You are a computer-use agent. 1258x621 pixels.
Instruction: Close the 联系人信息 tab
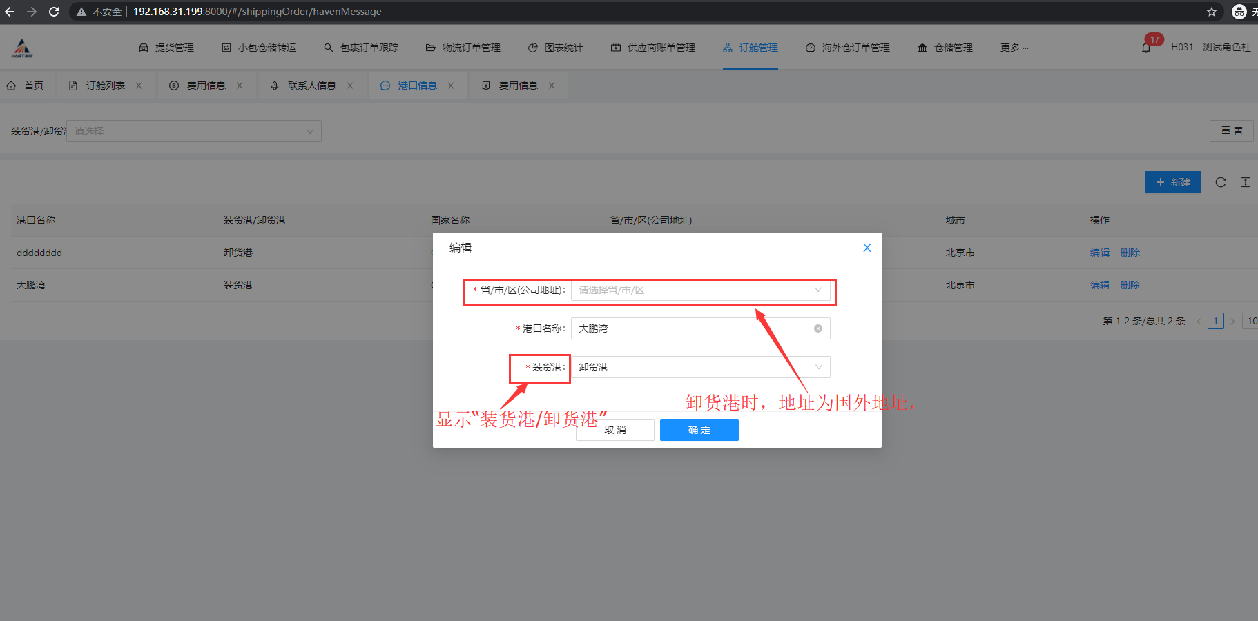(350, 86)
